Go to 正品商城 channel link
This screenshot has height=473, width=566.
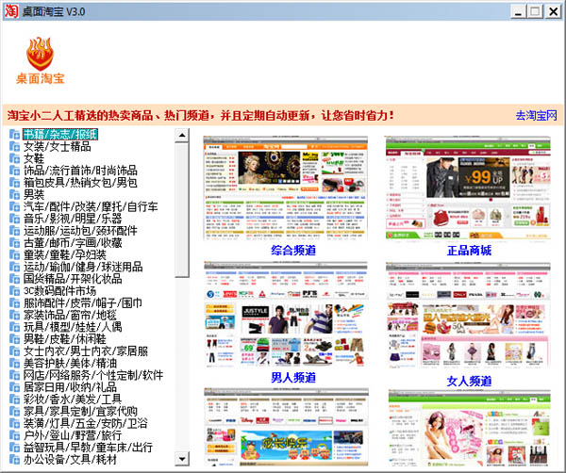[468, 251]
